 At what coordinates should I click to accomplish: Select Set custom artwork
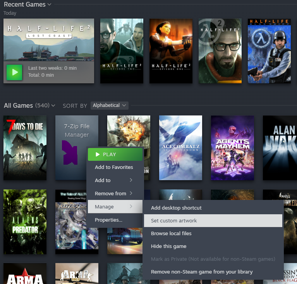pyautogui.click(x=213, y=221)
